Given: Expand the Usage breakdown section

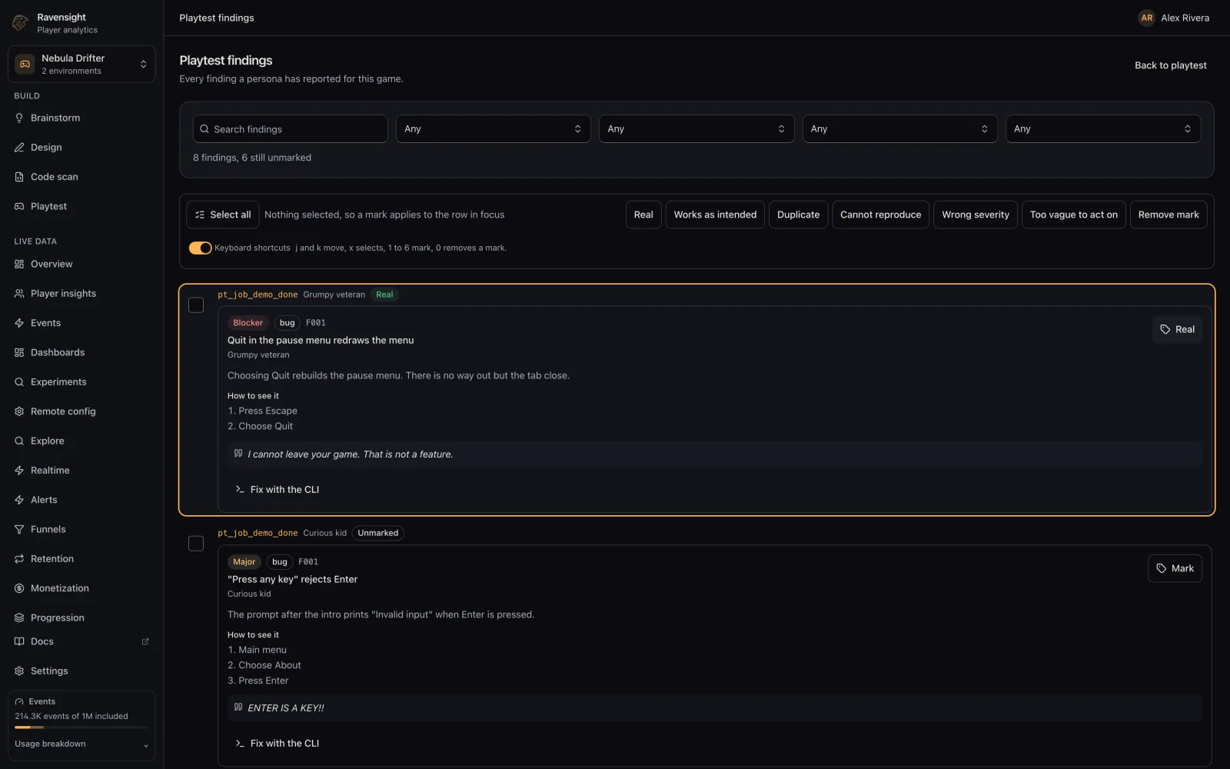Looking at the screenshot, I should [81, 744].
